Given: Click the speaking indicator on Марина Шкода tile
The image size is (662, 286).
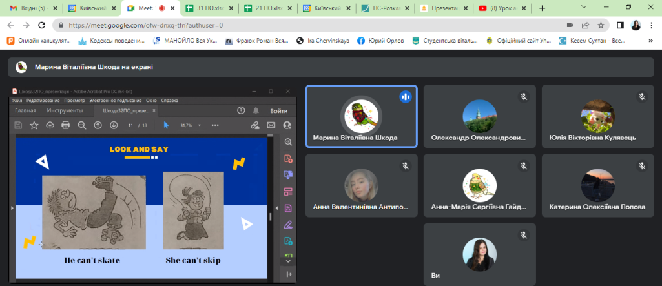Looking at the screenshot, I should click(406, 97).
